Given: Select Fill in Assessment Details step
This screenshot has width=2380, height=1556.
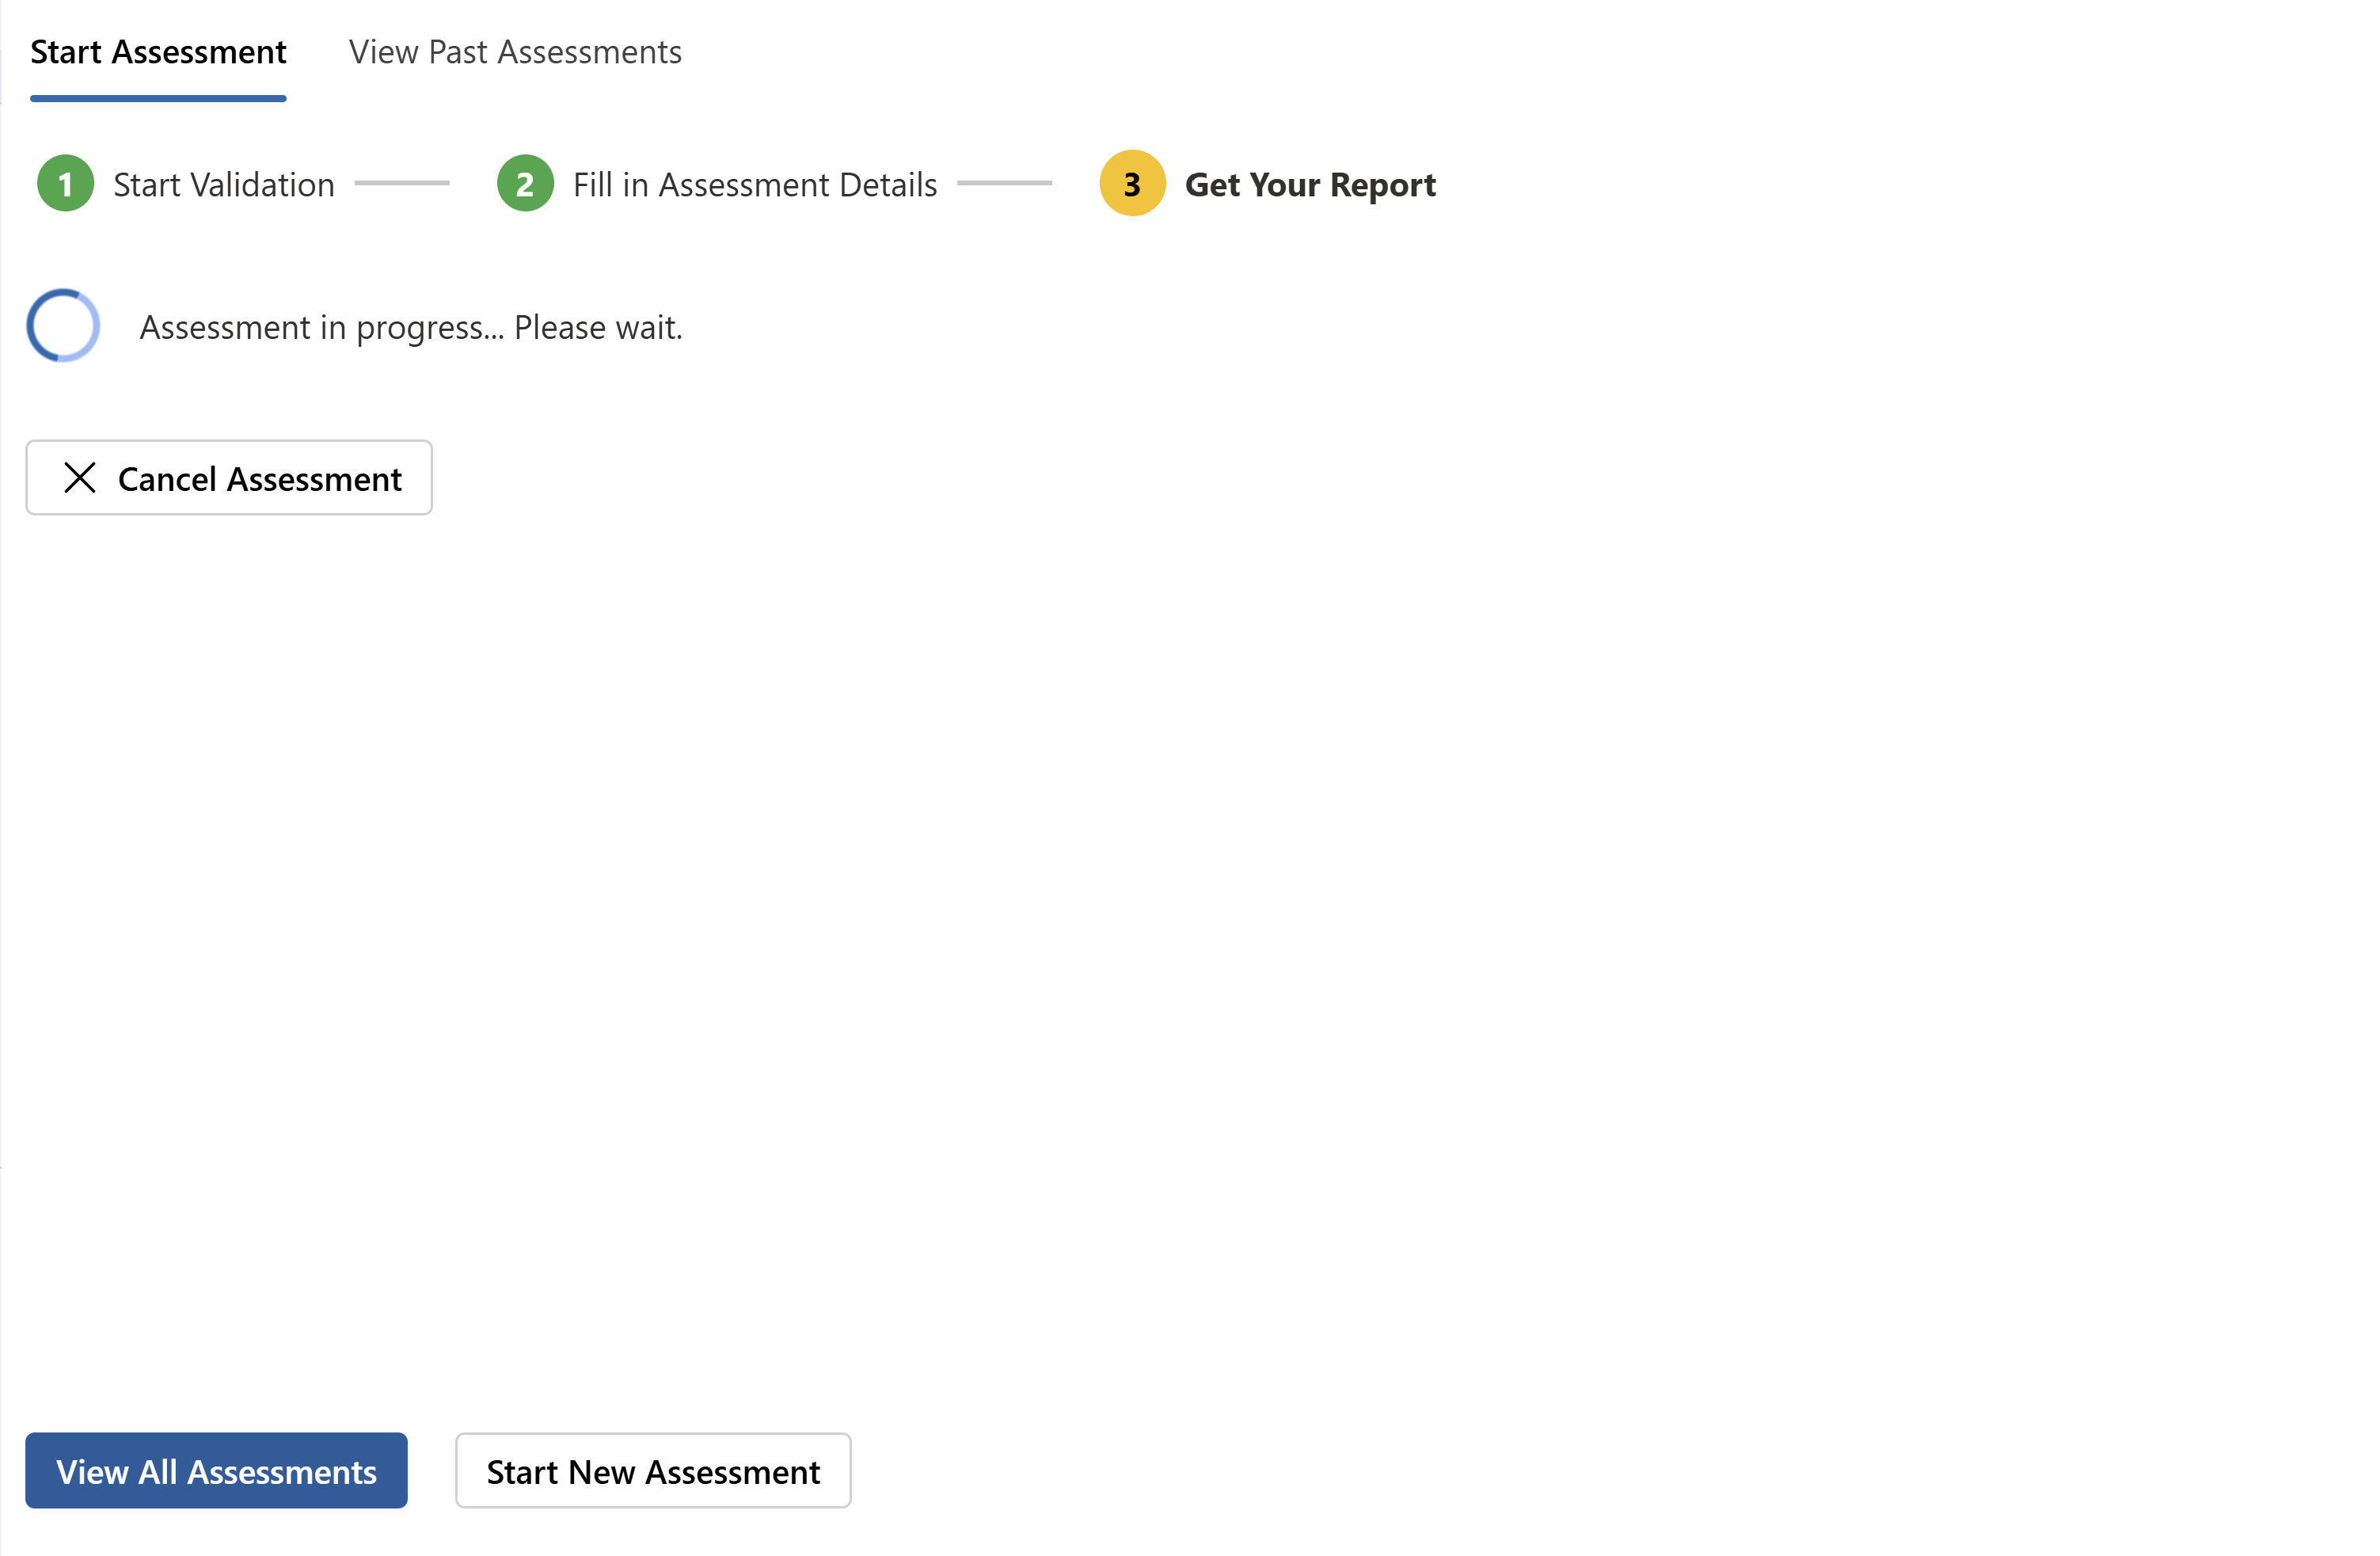Looking at the screenshot, I should (755, 185).
